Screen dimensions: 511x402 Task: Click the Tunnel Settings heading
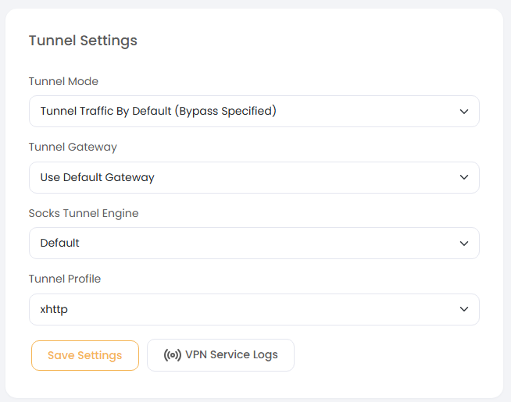coord(83,41)
